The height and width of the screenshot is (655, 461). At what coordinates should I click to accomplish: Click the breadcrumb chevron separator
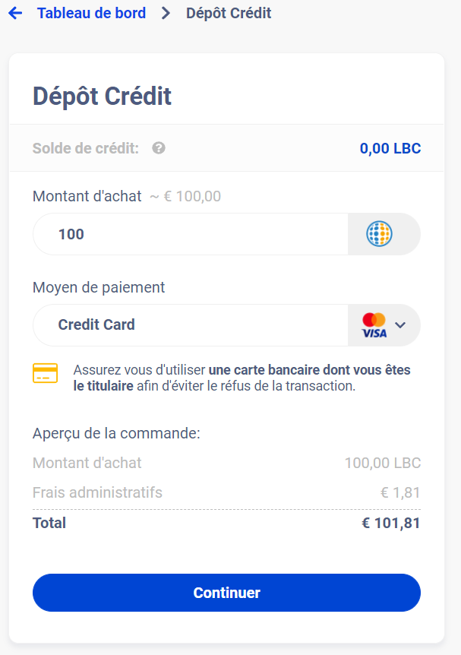pyautogui.click(x=164, y=13)
